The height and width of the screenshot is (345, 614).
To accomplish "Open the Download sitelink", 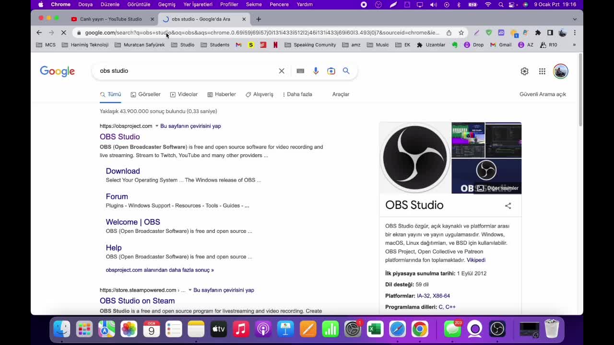I will (x=123, y=171).
